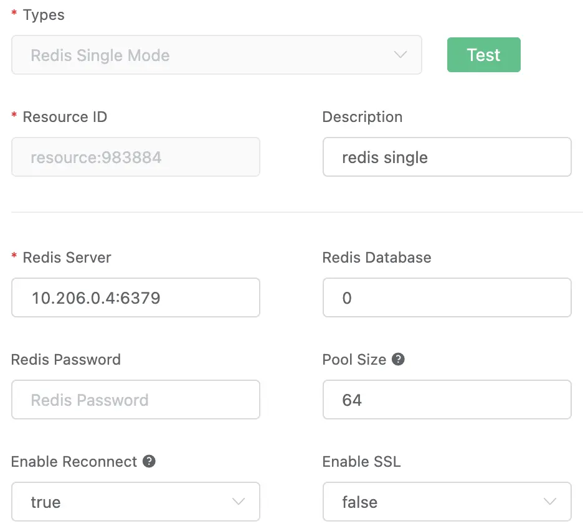The height and width of the screenshot is (529, 583).
Task: Select the Redis Single Mode selector
Action: pos(217,55)
